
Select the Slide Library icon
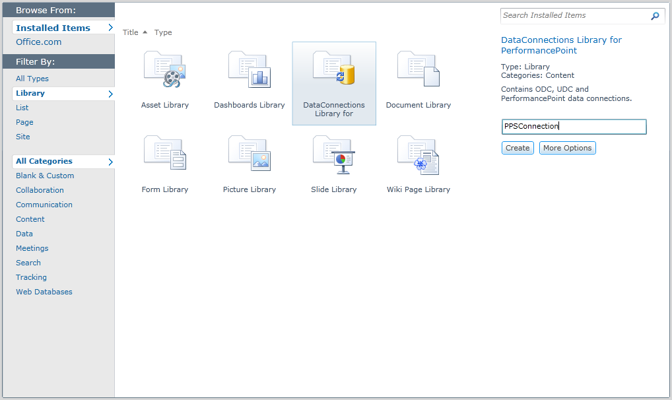pos(334,154)
